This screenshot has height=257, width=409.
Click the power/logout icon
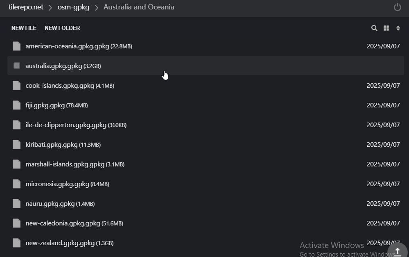(397, 7)
